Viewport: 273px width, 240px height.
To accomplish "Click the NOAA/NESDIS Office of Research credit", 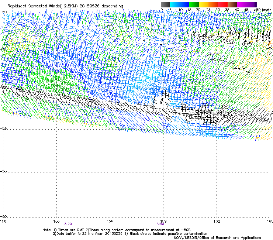I will [217, 238].
